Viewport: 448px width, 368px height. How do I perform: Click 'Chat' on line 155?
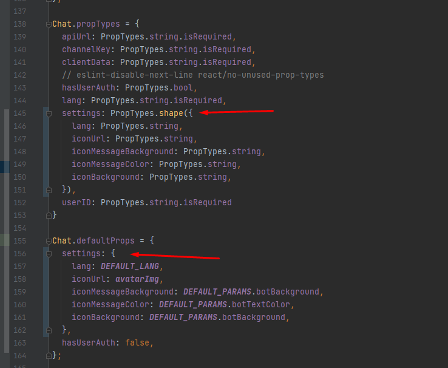point(62,241)
